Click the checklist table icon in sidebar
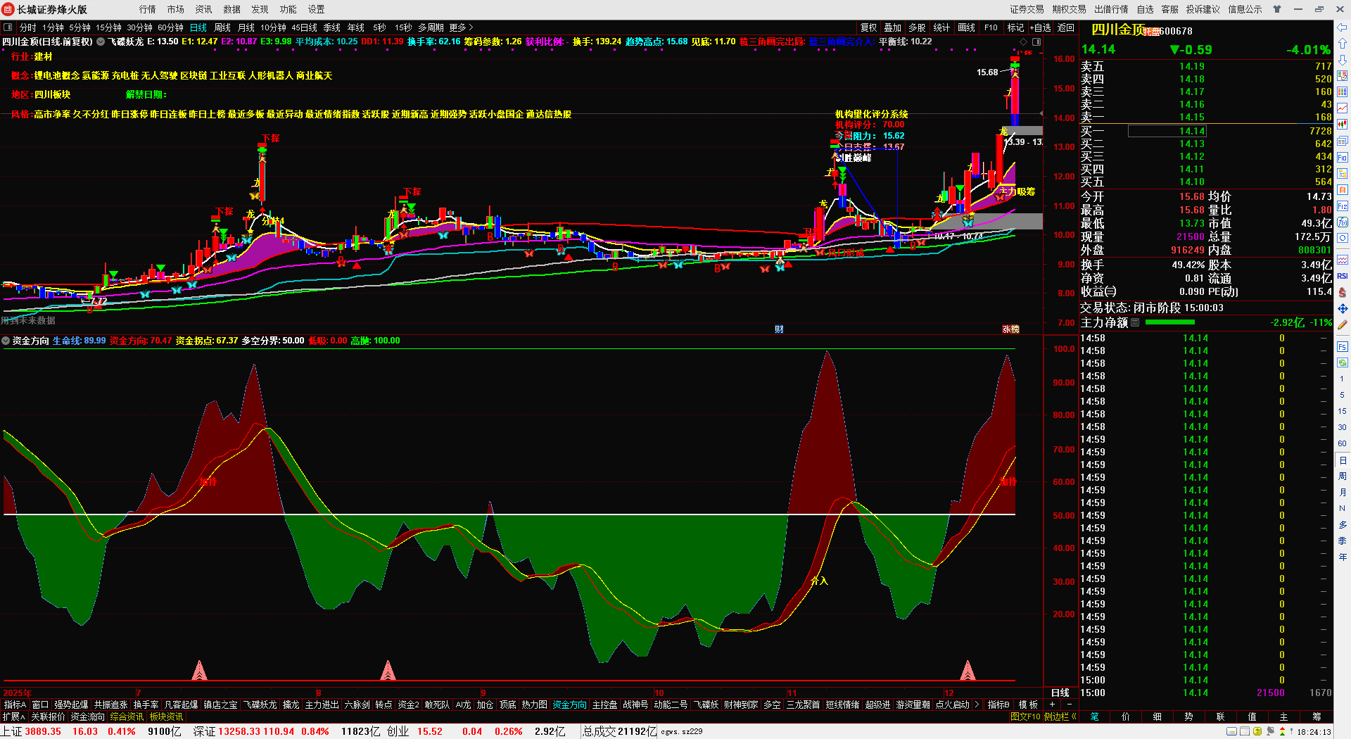The height and width of the screenshot is (739, 1351). pyautogui.click(x=1343, y=76)
